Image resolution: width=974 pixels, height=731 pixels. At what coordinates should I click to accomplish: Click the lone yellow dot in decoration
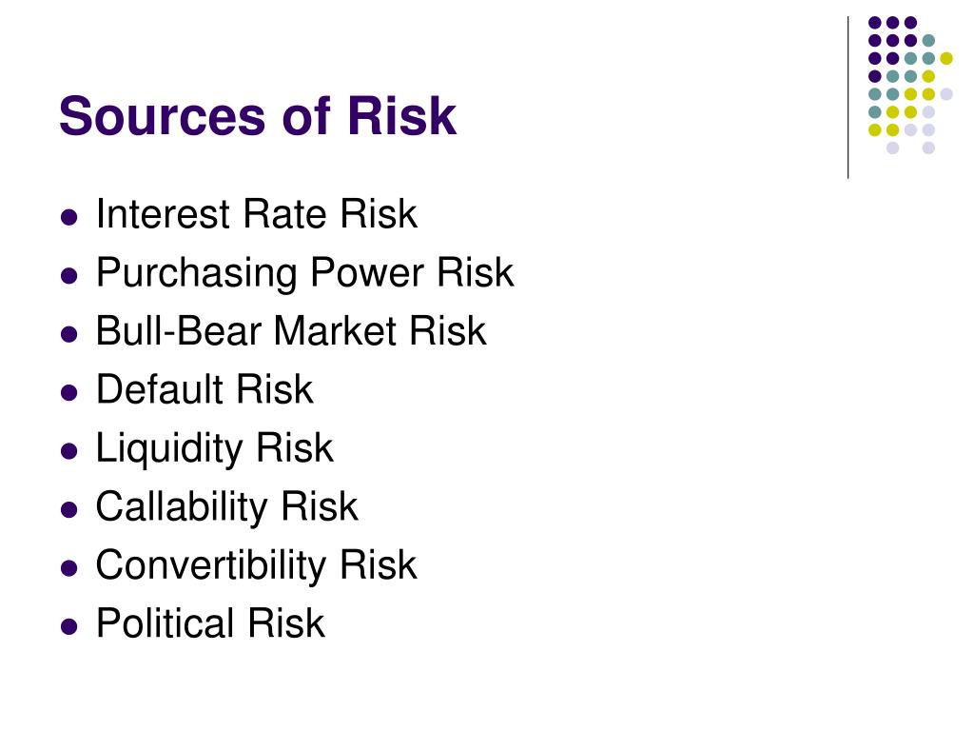946,58
